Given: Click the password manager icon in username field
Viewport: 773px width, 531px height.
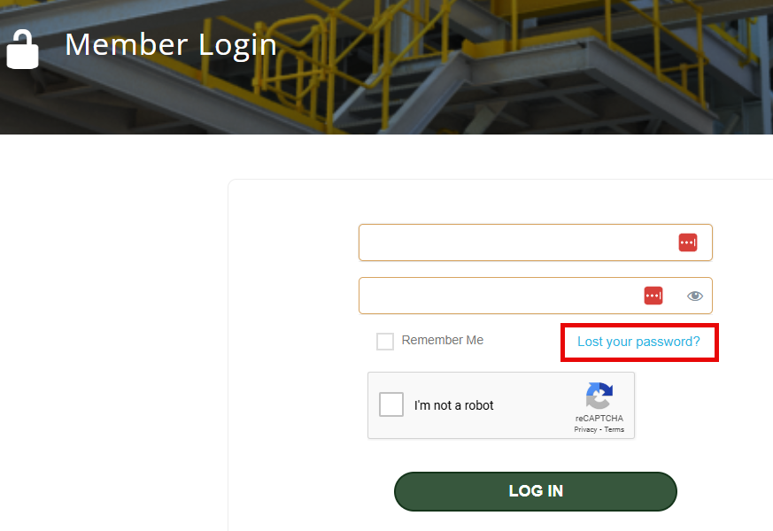Looking at the screenshot, I should click(x=688, y=242).
